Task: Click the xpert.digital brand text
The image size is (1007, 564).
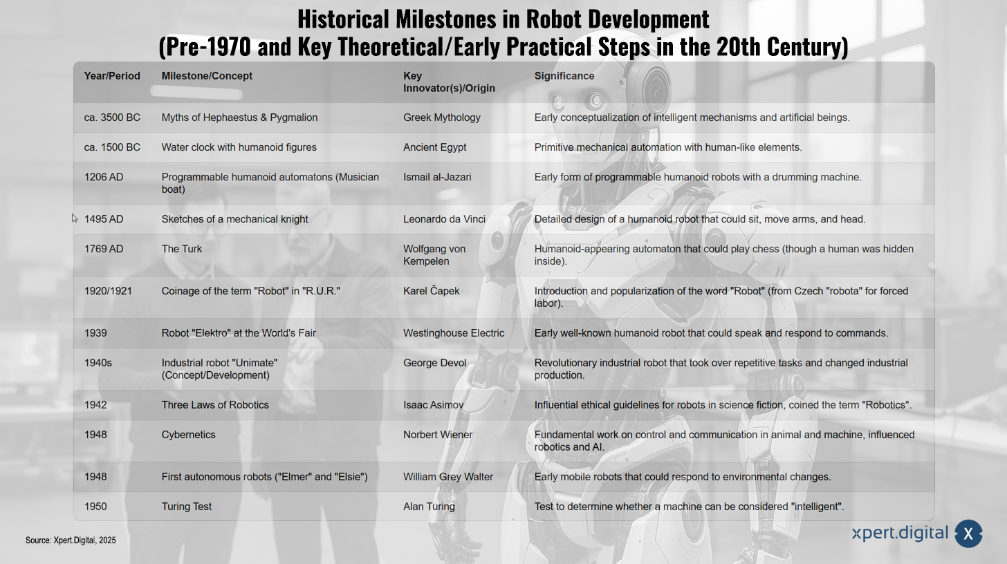Action: tap(900, 534)
